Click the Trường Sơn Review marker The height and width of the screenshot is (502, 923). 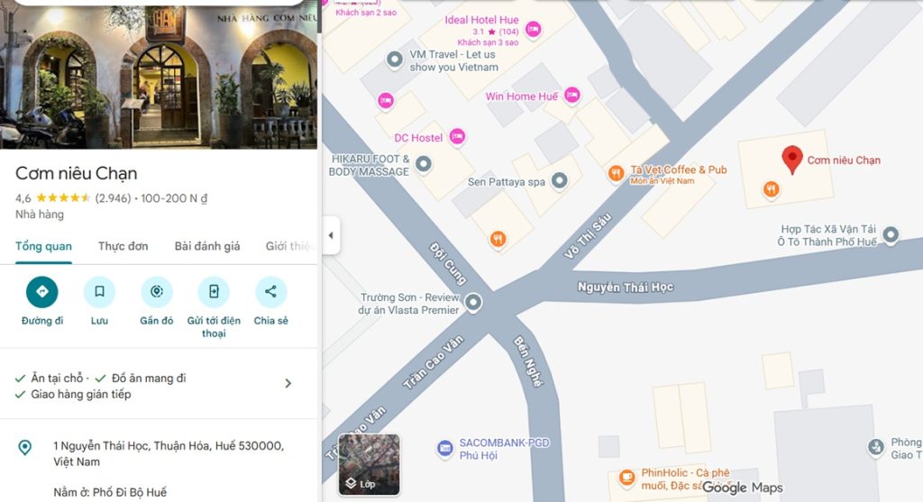tap(473, 303)
